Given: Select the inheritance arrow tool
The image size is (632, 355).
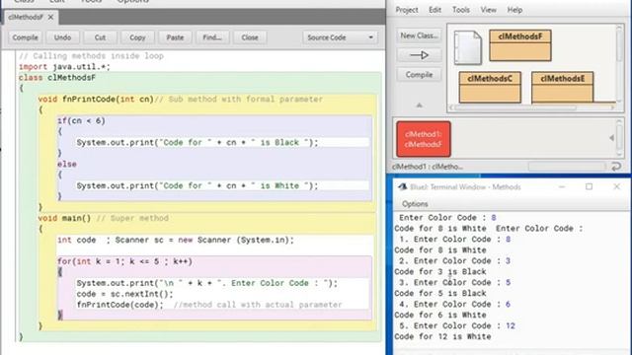Looking at the screenshot, I should (x=419, y=55).
